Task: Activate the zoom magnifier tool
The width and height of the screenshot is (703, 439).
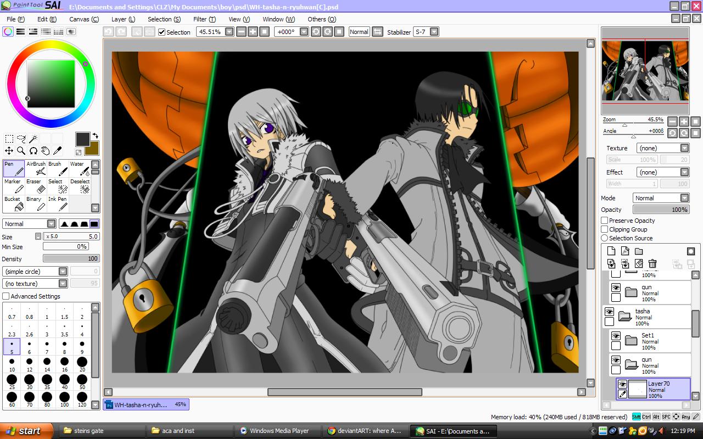Action: click(21, 150)
